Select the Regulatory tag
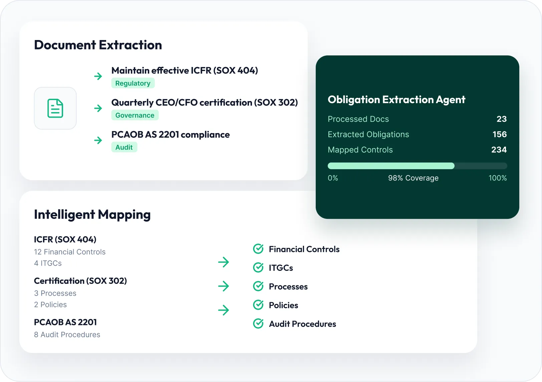This screenshot has width=542, height=382. [x=133, y=83]
